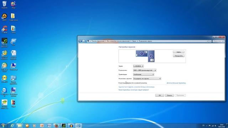Launch the AIMP3 desktop shortcut
Image resolution: width=228 pixels, height=128 pixels.
click(5, 17)
